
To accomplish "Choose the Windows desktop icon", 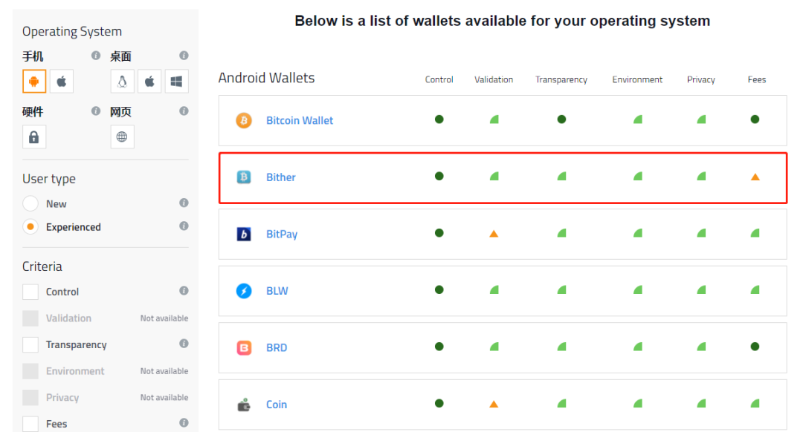I will 176,82.
